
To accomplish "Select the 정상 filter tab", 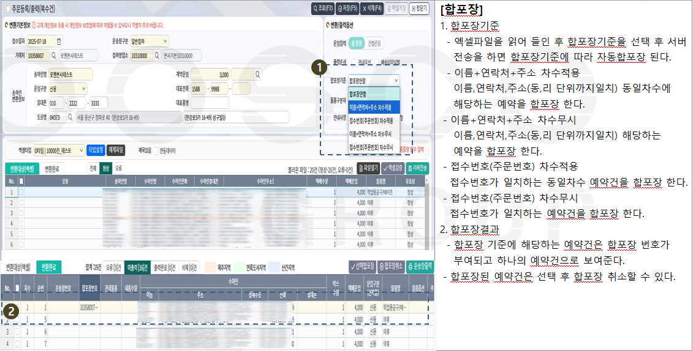I will [105, 168].
